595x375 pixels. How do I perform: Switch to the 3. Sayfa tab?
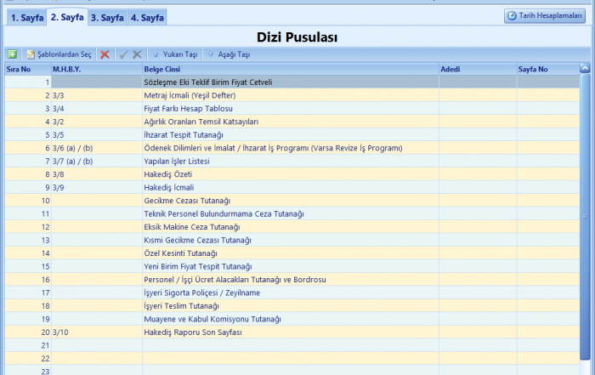(107, 17)
